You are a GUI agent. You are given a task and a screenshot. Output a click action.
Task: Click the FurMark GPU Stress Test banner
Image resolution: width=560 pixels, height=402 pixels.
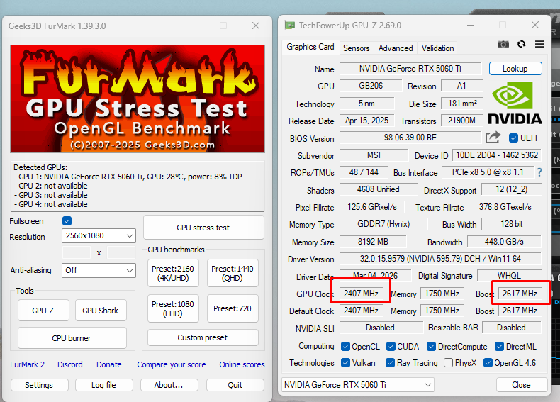point(138,99)
